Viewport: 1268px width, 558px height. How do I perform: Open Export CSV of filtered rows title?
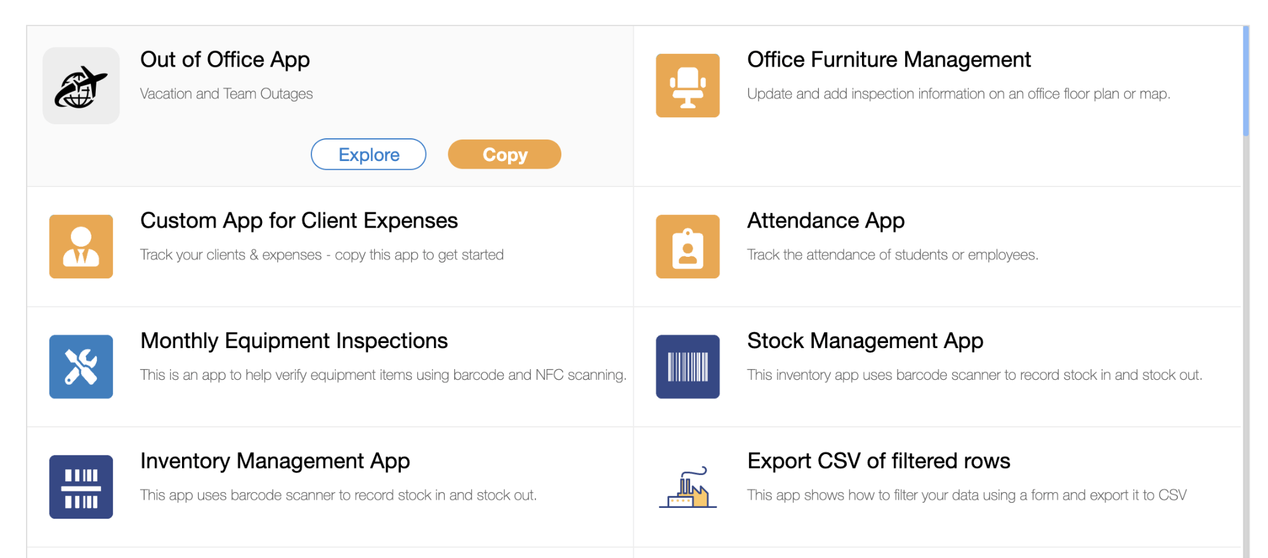click(x=879, y=461)
